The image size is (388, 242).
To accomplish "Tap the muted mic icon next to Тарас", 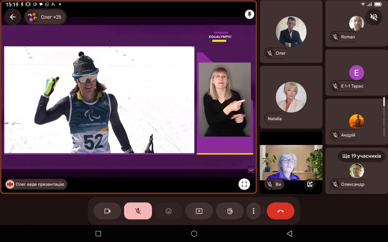I will [335, 86].
